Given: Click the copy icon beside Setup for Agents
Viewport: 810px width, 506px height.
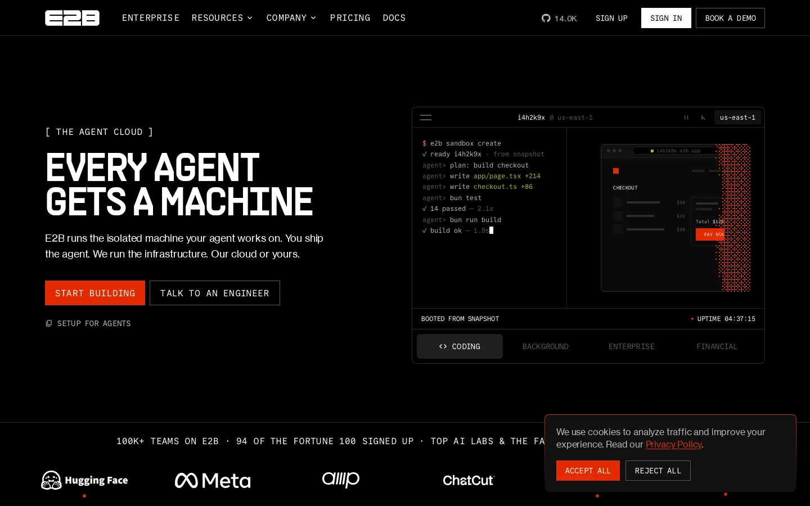Looking at the screenshot, I should 49,323.
